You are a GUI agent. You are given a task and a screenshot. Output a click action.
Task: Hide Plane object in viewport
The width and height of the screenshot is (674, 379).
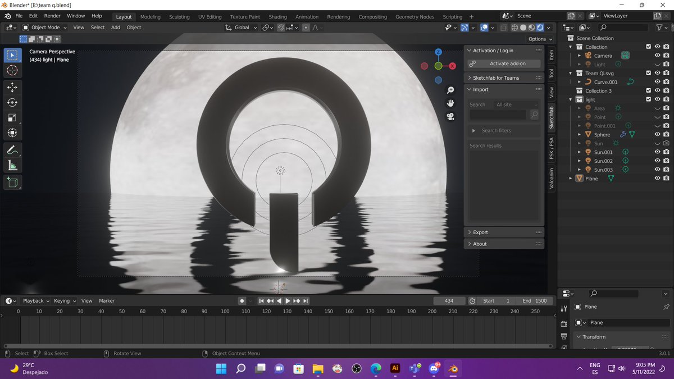pyautogui.click(x=657, y=178)
